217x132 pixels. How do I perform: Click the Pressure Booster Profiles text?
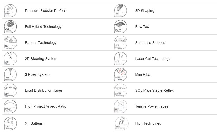[x=45, y=11]
